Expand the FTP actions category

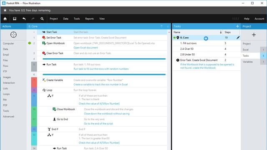click(x=5, y=71)
